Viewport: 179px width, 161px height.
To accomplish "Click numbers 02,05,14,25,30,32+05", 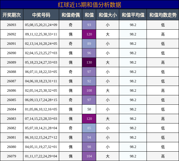I will point(41,90).
